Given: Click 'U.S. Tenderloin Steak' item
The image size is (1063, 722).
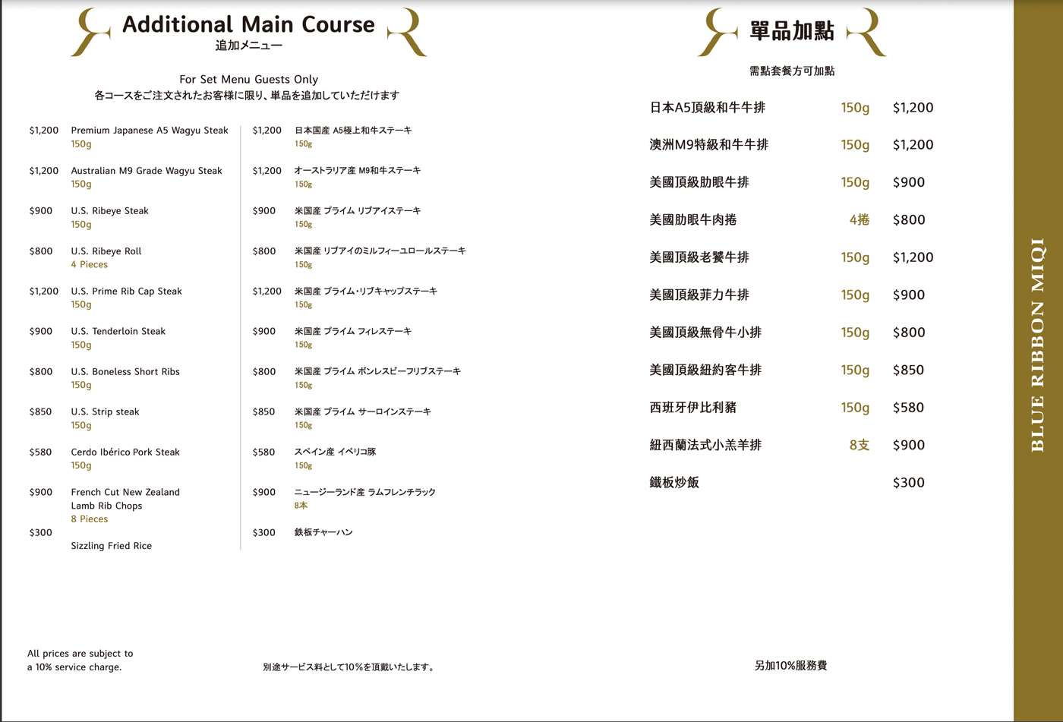Looking at the screenshot, I should (x=118, y=332).
